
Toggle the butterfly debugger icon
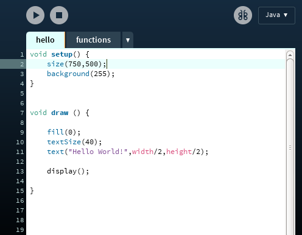[243, 15]
